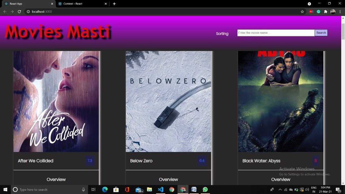Click the red 6 rating badge
This screenshot has height=194, width=345.
(315, 161)
